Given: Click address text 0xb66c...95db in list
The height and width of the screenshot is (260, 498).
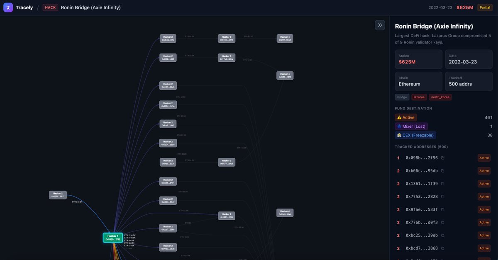Looking at the screenshot, I should coord(422,171).
